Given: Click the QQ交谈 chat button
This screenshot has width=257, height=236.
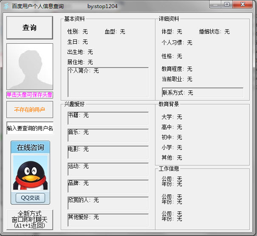Looking at the screenshot, I should pyautogui.click(x=30, y=198).
